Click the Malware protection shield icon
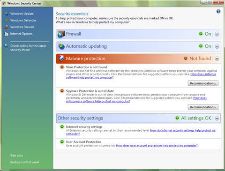This screenshot has height=171, width=225. pos(61,59)
